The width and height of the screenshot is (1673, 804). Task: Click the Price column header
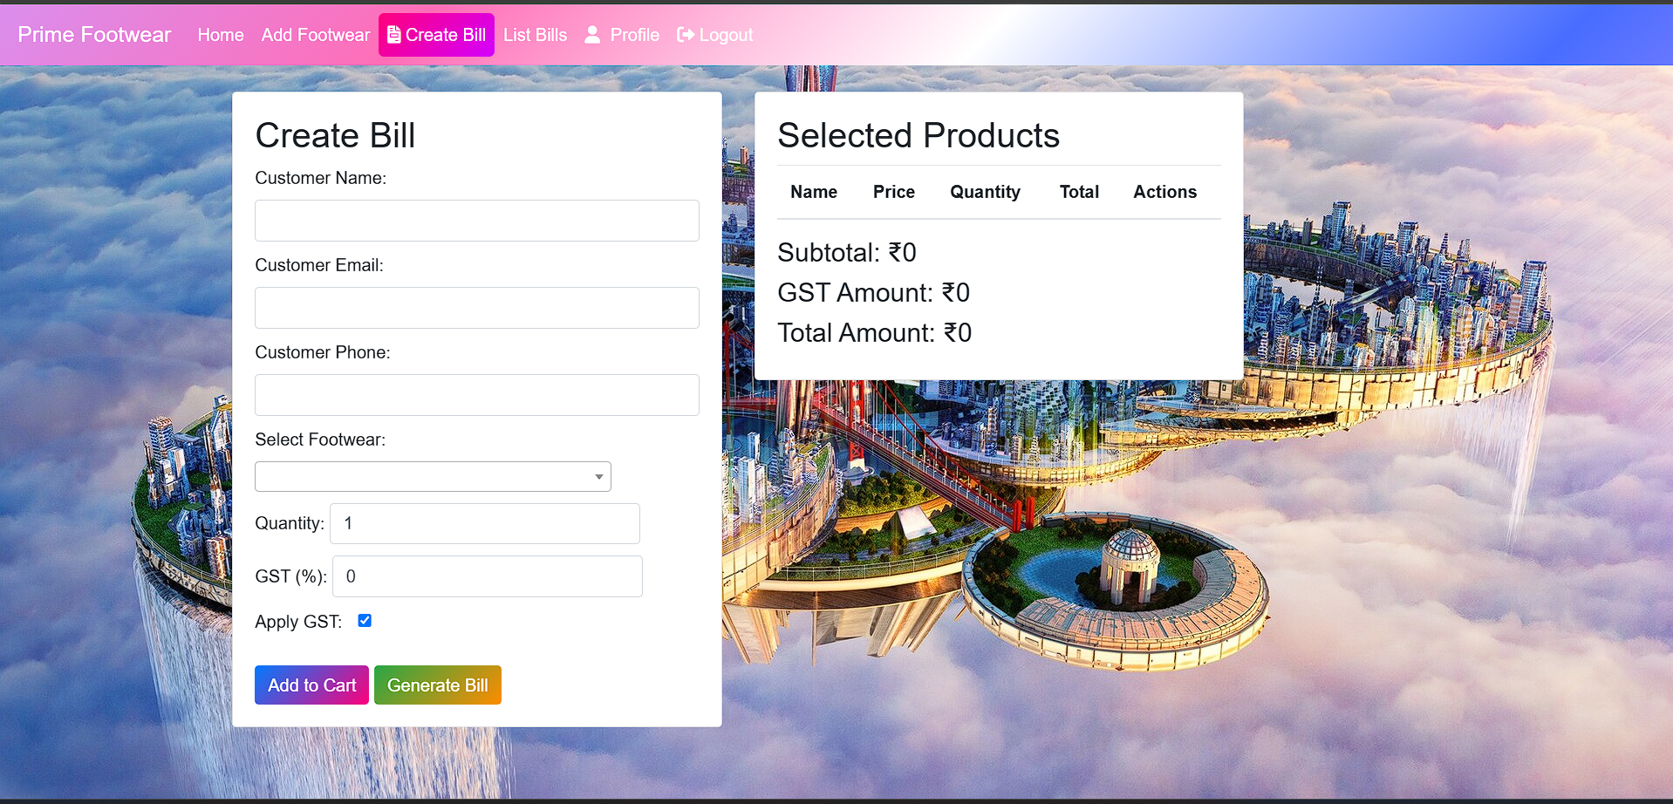893,192
